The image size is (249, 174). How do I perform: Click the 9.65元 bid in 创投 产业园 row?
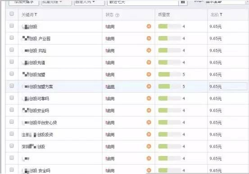(x=216, y=39)
